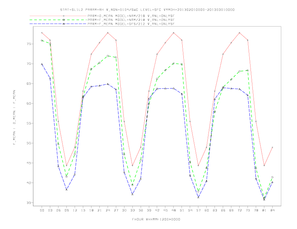297x229 pixels.
Task: Click the x-axis forecast hour label 15
Action: pyautogui.click(x=83, y=210)
